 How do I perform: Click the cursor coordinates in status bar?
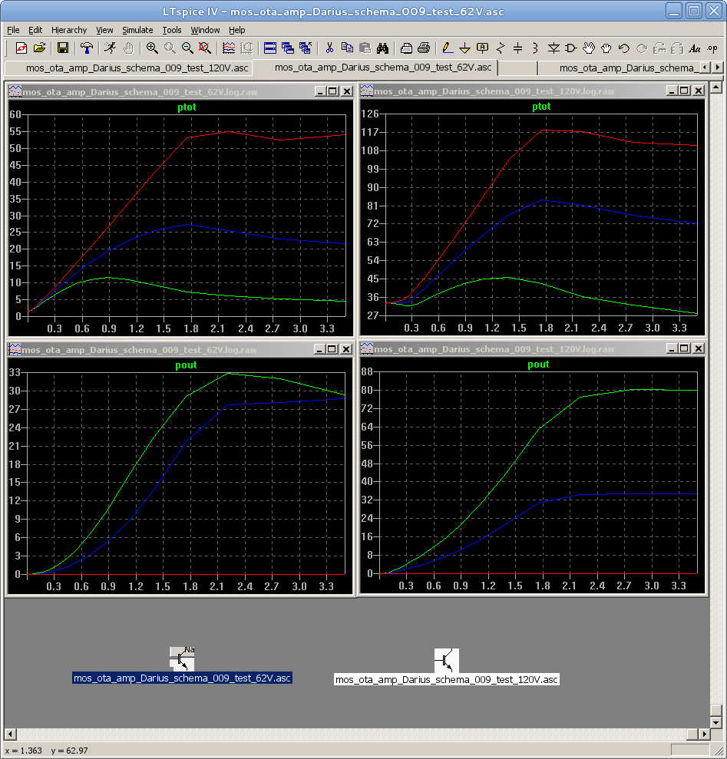47,751
